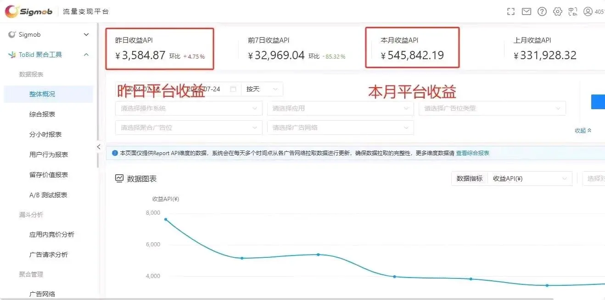Click the 漏斗分析 section heading
The width and height of the screenshot is (605, 300).
(x=31, y=215)
